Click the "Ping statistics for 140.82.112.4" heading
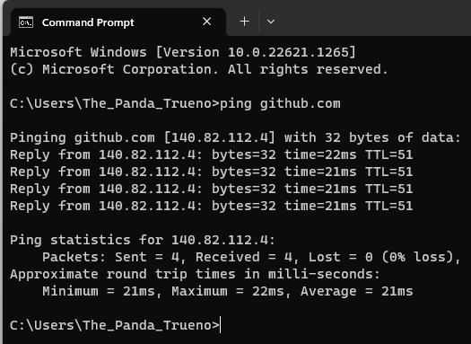The height and width of the screenshot is (344, 471). (143, 240)
